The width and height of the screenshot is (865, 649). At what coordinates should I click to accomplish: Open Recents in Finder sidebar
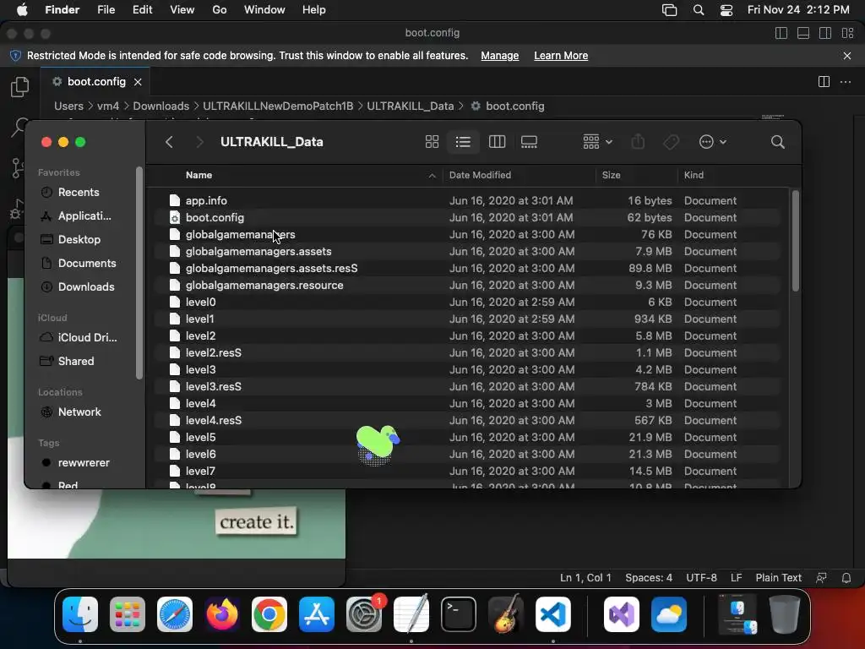[79, 192]
